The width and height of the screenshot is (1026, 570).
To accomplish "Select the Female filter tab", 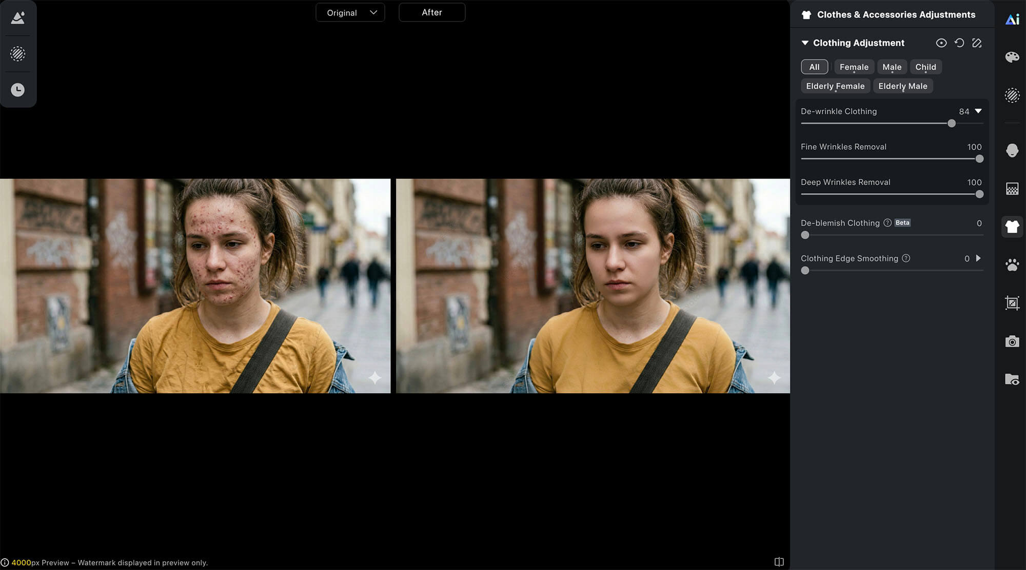I will pyautogui.click(x=854, y=67).
